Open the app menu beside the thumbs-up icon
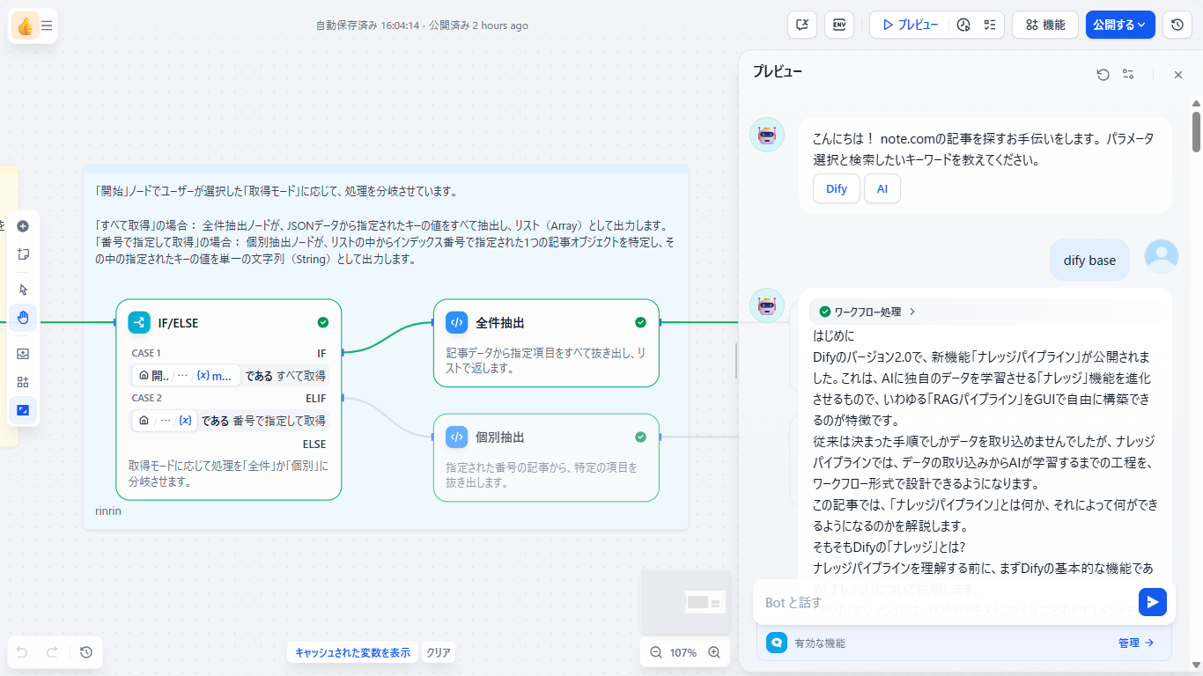1203x676 pixels. point(47,26)
